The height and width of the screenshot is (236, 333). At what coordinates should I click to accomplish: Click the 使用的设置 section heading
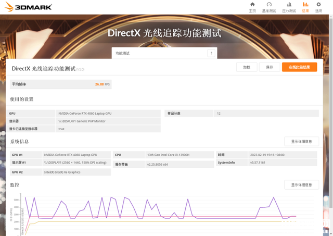click(22, 100)
